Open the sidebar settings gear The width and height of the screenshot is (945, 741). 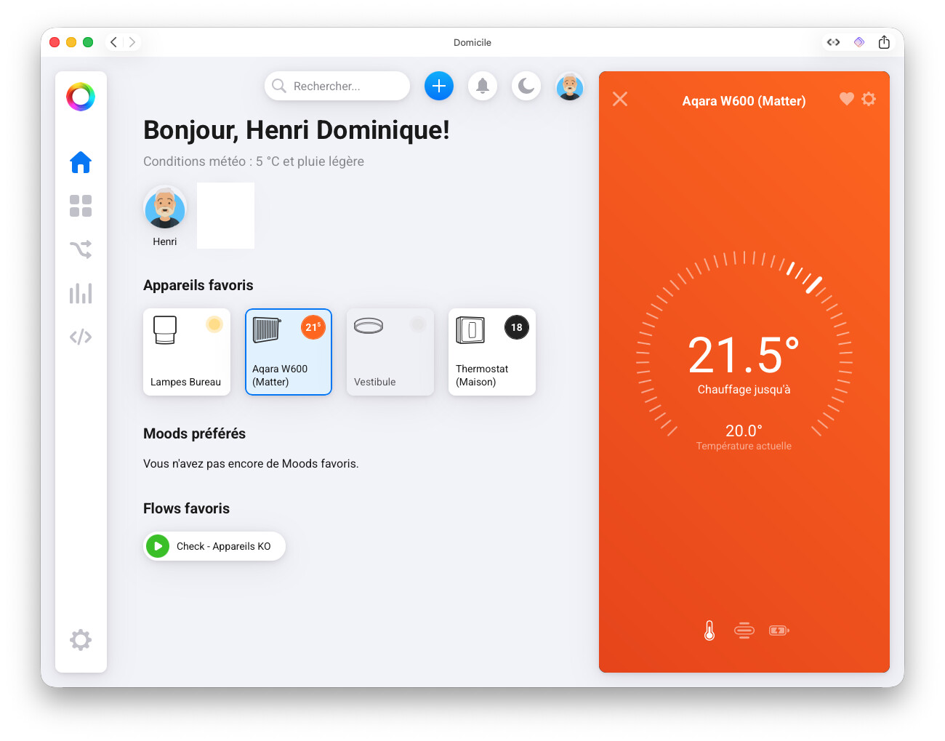pyautogui.click(x=81, y=640)
